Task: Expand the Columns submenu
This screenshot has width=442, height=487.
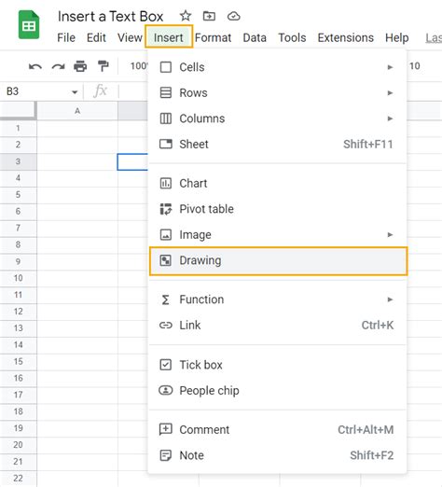Action: pyautogui.click(x=278, y=118)
